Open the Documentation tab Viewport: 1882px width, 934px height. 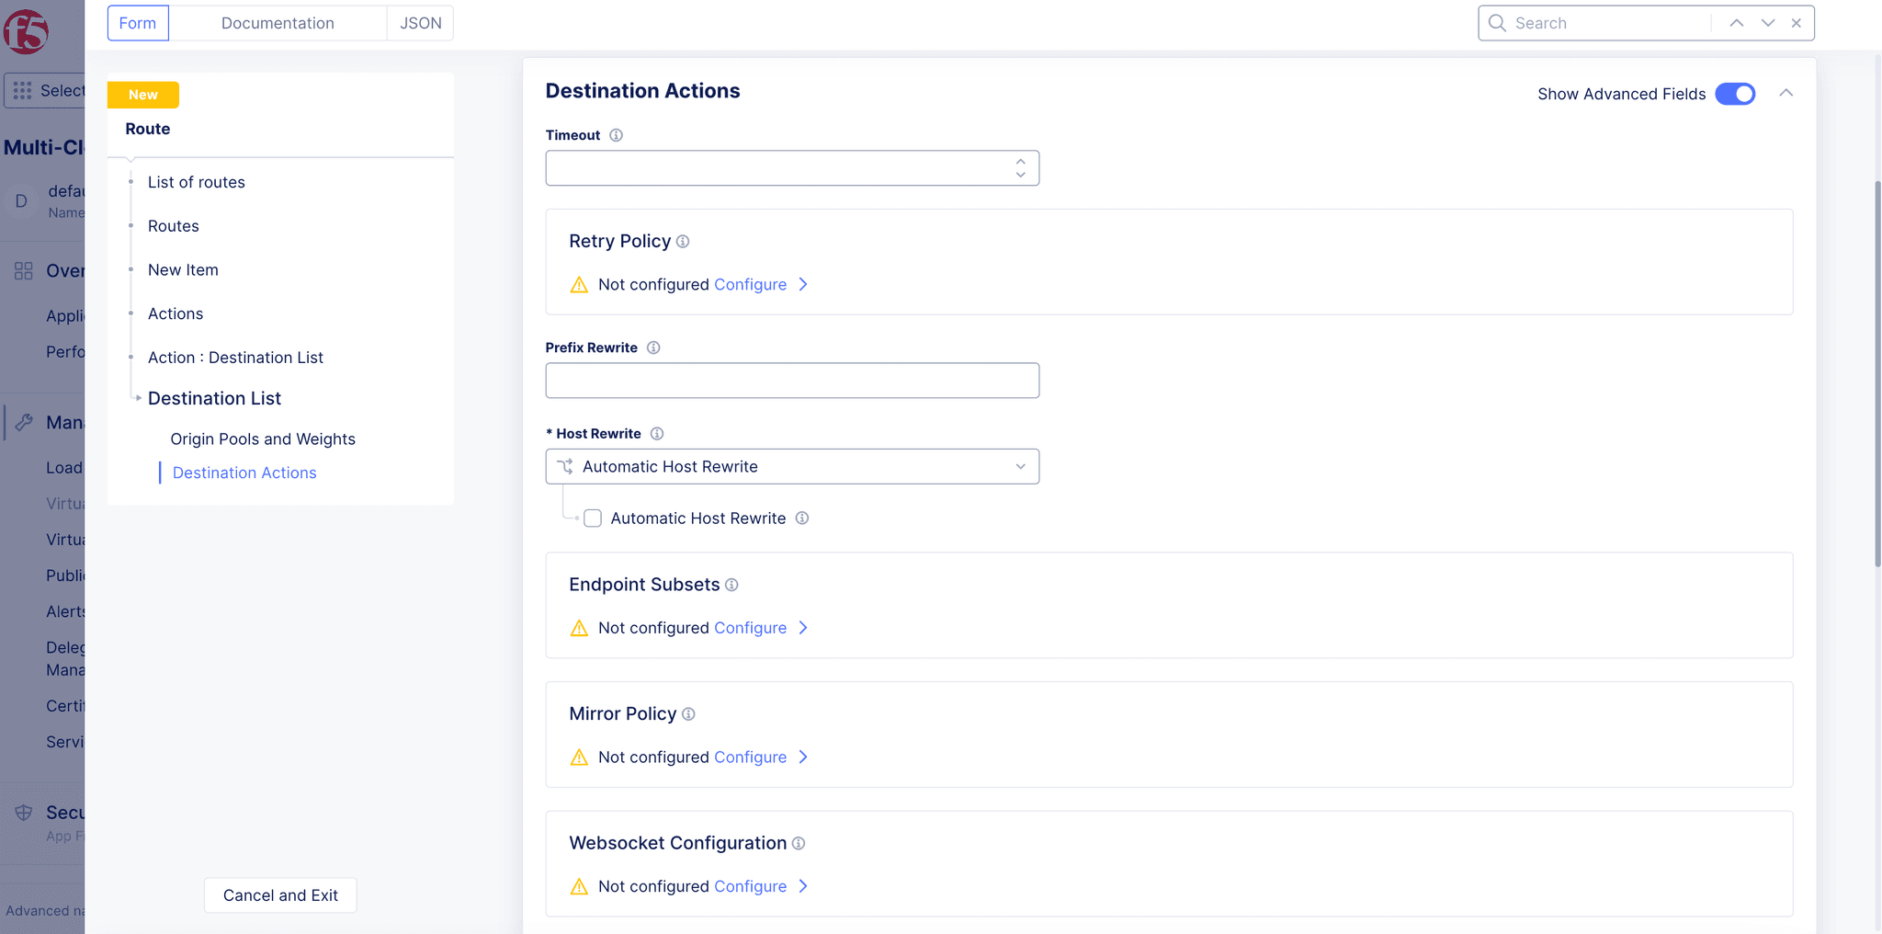tap(278, 22)
